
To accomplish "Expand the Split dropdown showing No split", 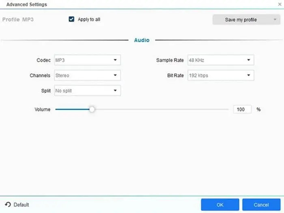I will (x=87, y=91).
